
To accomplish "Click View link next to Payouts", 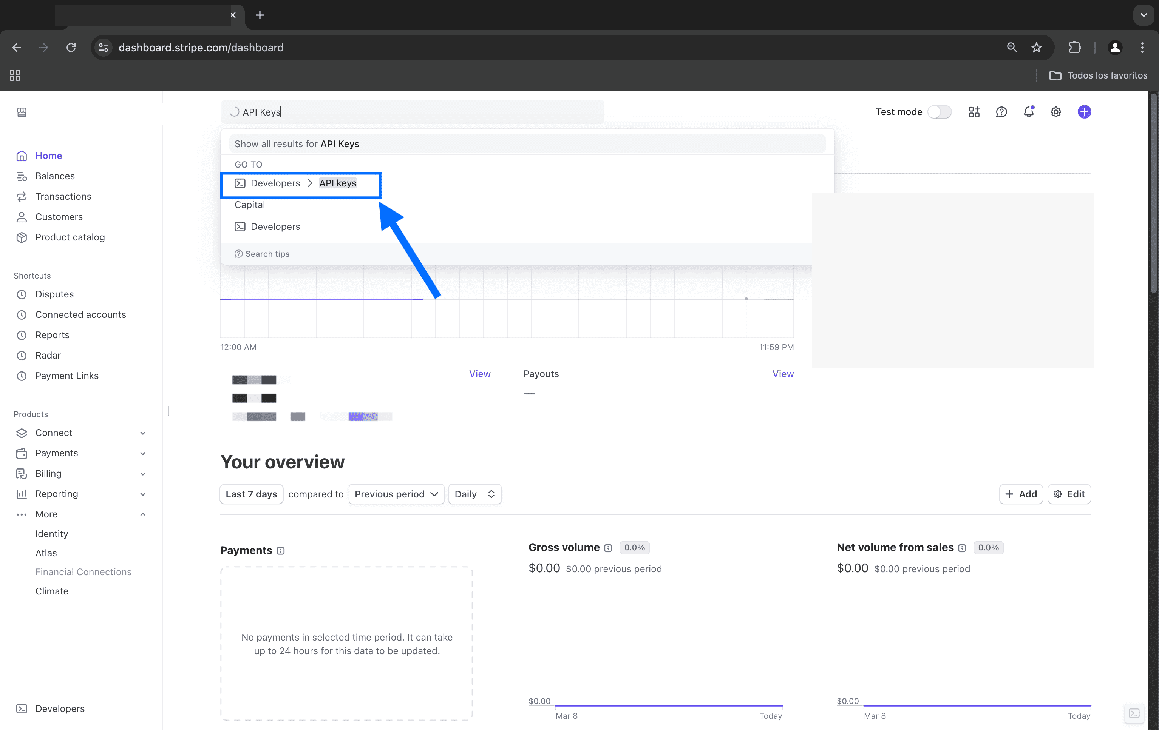I will point(783,374).
